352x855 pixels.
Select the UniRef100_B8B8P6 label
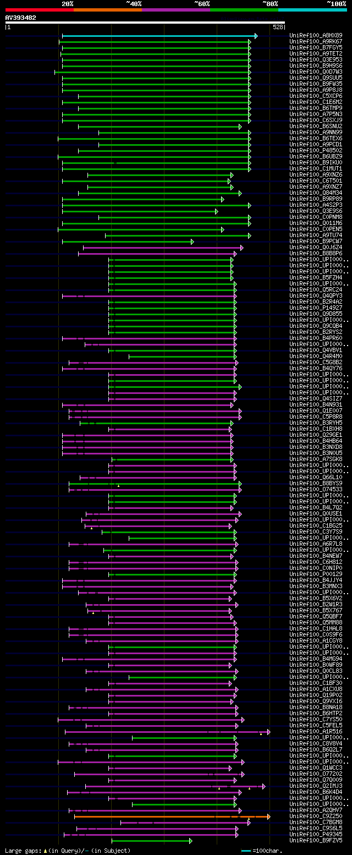(x=316, y=254)
